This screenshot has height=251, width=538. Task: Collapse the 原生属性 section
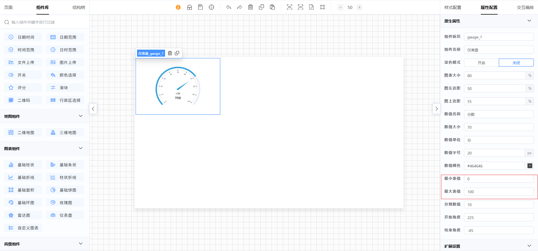point(529,21)
